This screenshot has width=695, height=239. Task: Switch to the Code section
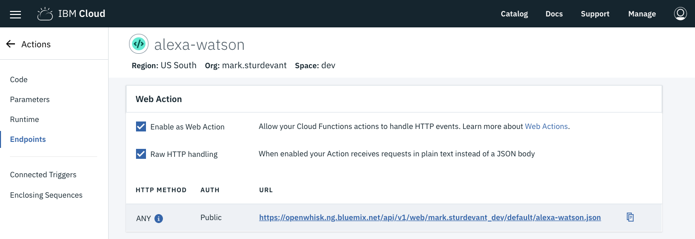[x=19, y=80]
